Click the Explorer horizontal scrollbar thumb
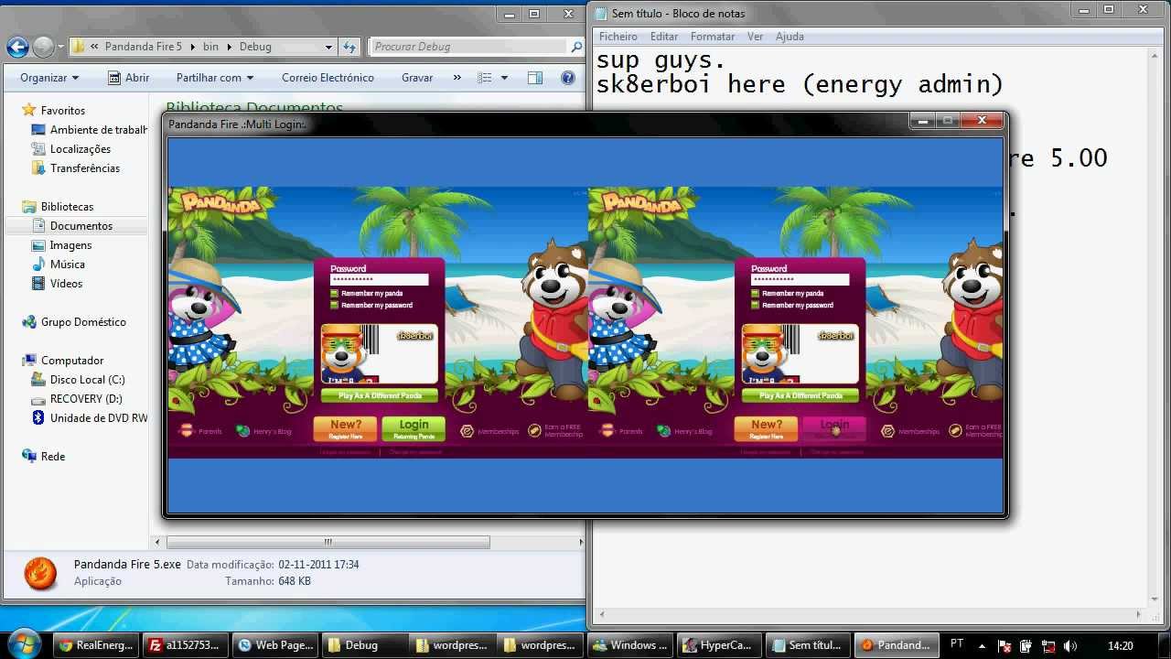 point(328,543)
